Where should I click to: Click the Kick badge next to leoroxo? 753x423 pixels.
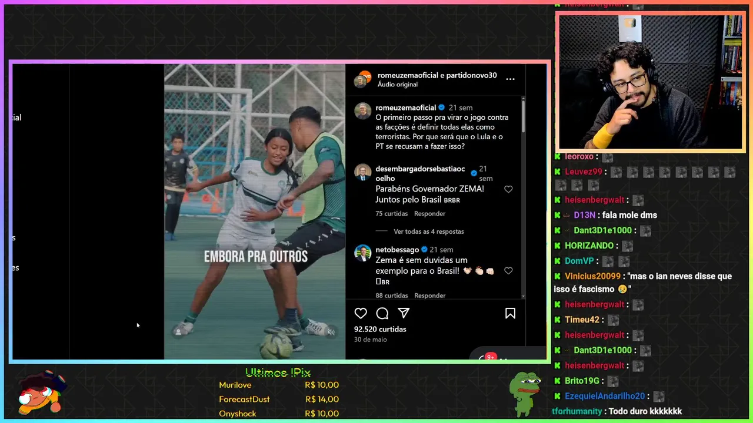[x=557, y=157]
